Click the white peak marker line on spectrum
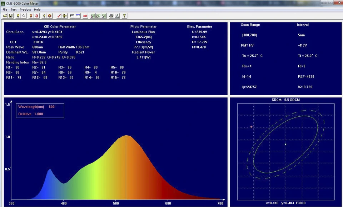 point(126,168)
